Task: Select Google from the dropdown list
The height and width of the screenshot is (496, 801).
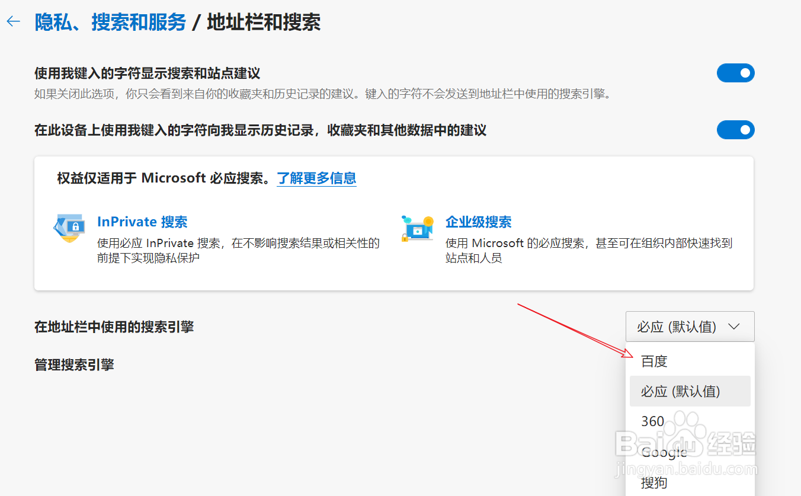Action: tap(690, 452)
